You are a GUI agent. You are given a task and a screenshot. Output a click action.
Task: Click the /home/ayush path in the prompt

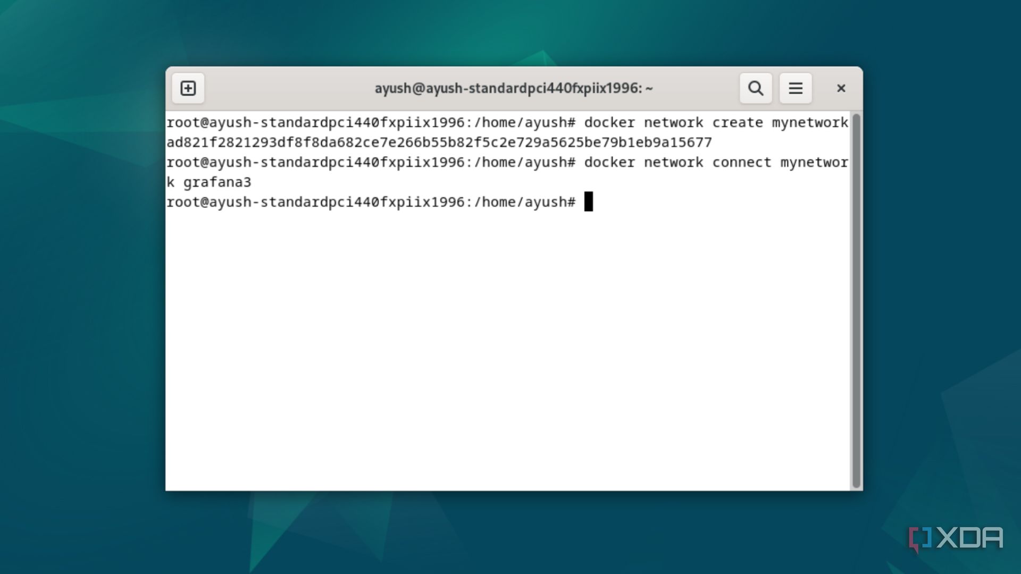(x=518, y=202)
